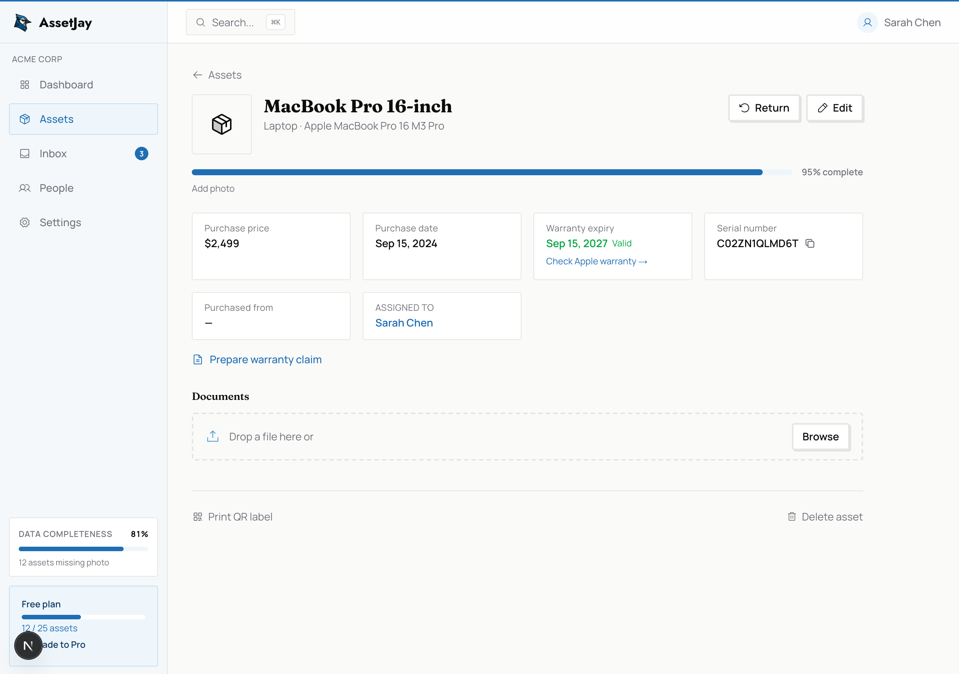
Task: Click the Browse button to upload a document
Action: 820,437
